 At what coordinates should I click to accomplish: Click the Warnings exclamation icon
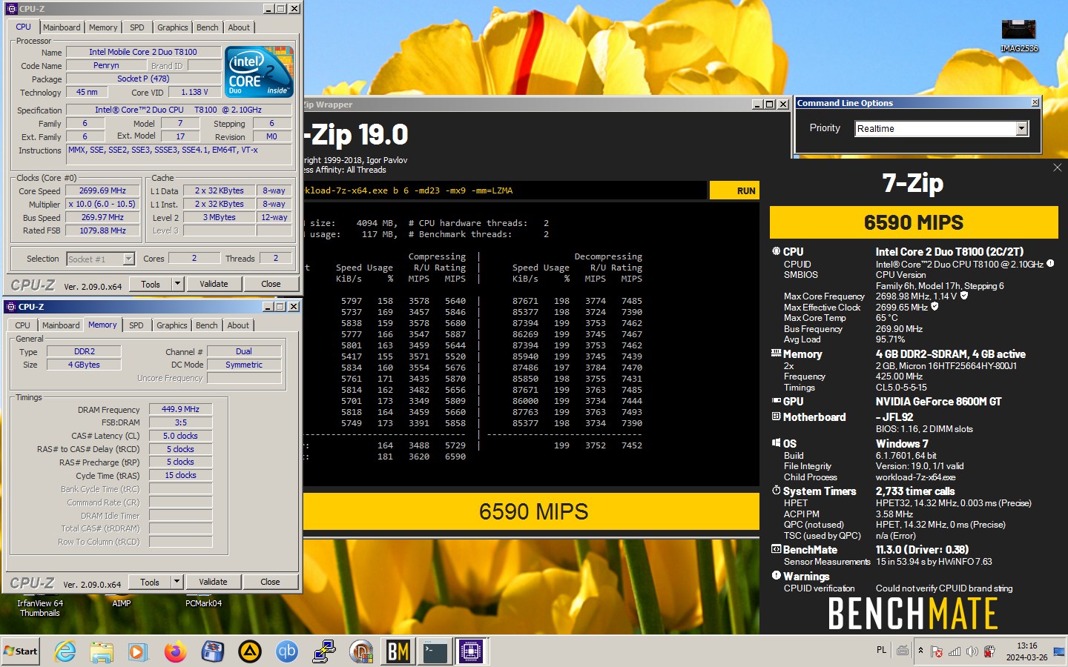777,575
